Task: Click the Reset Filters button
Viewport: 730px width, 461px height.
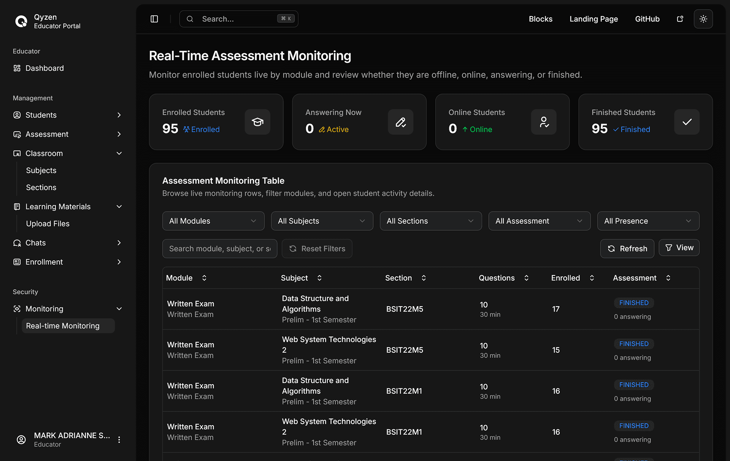Action: click(x=317, y=249)
